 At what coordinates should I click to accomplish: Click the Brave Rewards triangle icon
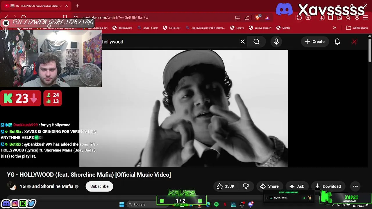point(267,17)
